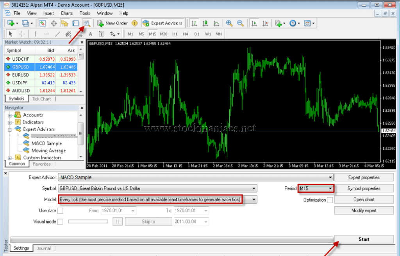
Task: Switch to the Journal tab
Action: (x=44, y=248)
